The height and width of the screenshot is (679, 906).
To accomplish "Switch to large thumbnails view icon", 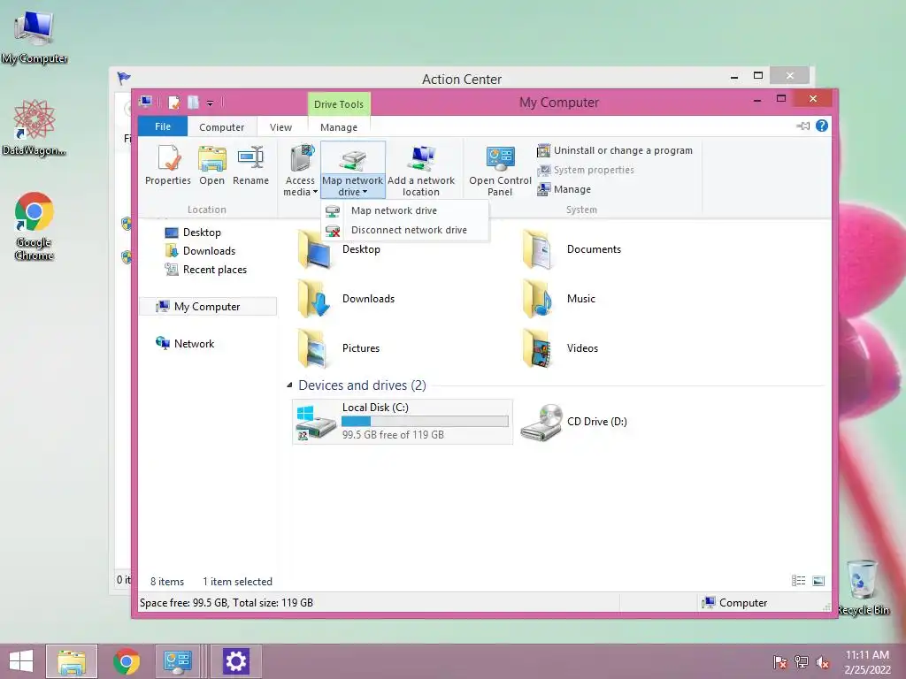I will point(818,581).
